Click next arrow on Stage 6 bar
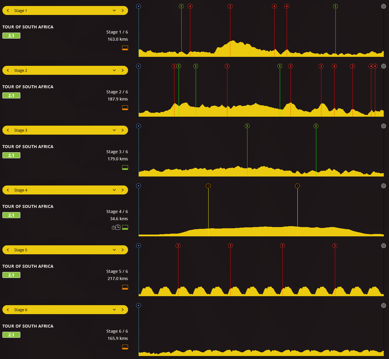The height and width of the screenshot is (359, 389). tap(123, 310)
